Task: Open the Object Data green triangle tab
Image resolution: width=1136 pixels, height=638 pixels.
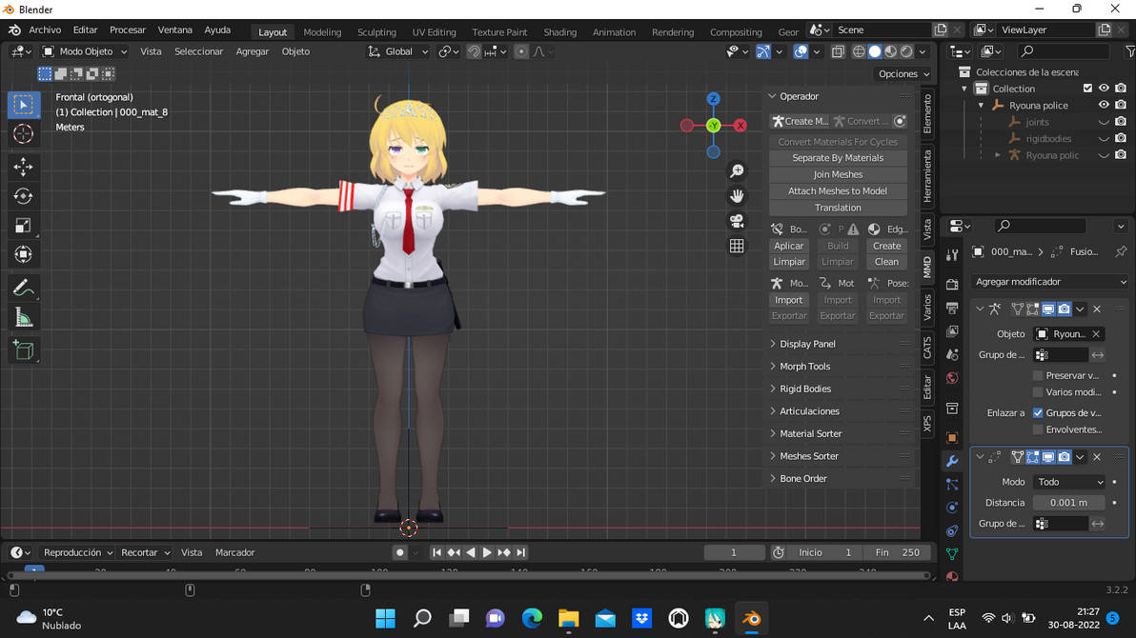Action: pyautogui.click(x=952, y=554)
